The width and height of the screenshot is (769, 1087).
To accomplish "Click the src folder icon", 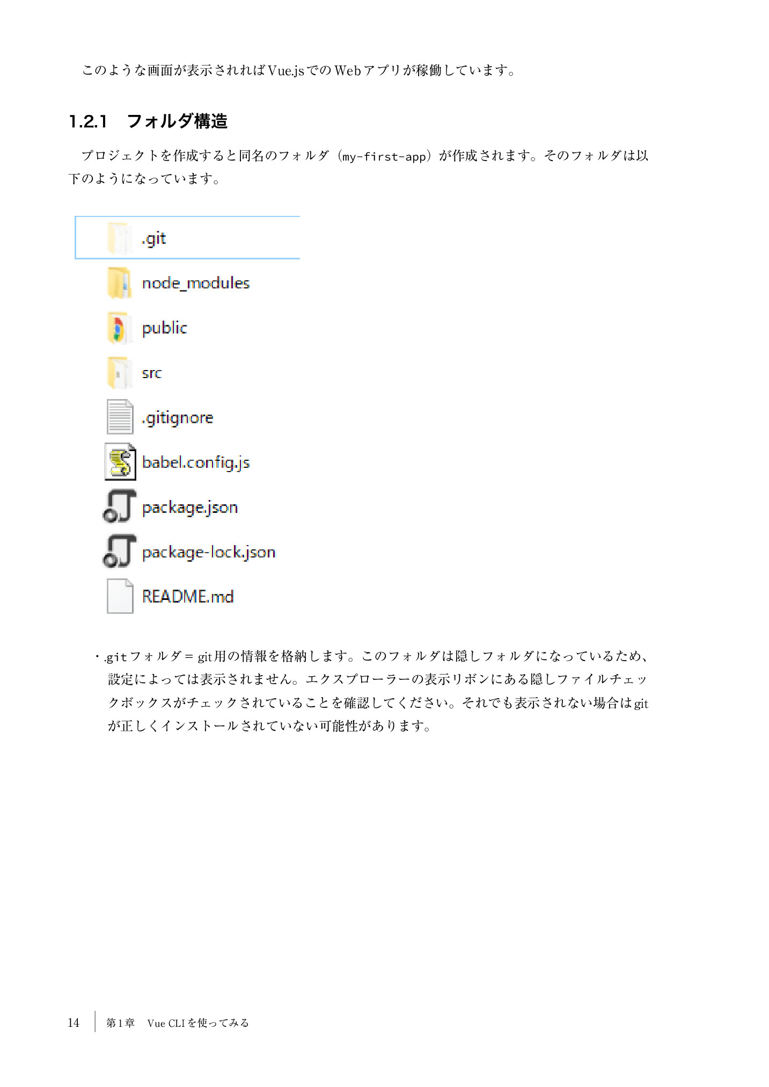I will 119,372.
